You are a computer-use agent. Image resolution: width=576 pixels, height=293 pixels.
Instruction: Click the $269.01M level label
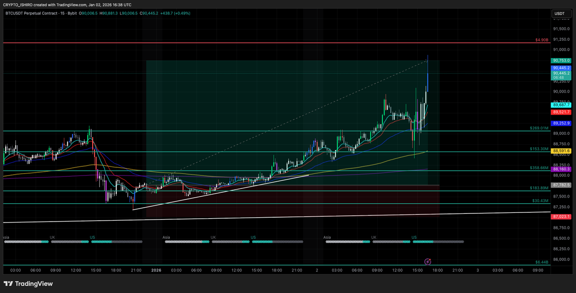[539, 129]
